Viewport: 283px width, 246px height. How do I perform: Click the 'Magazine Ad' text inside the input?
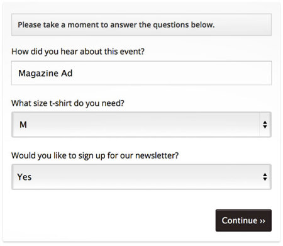coord(45,74)
